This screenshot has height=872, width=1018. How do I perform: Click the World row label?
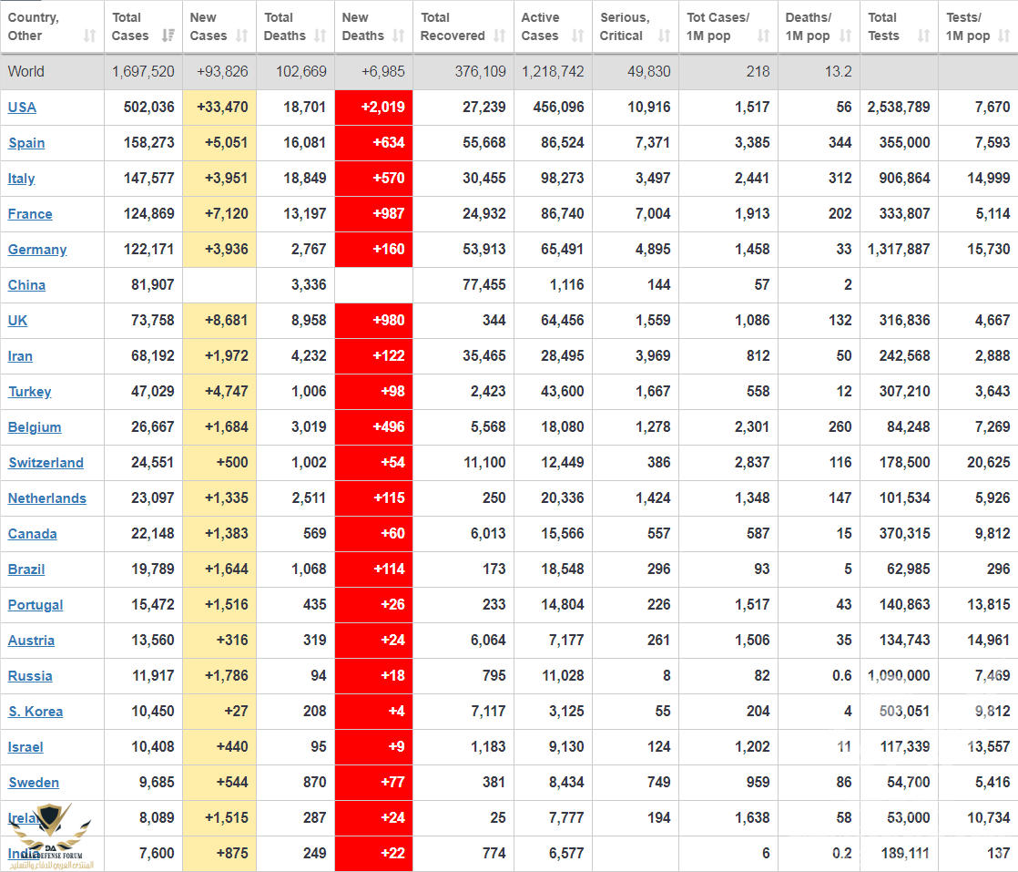click(x=26, y=71)
